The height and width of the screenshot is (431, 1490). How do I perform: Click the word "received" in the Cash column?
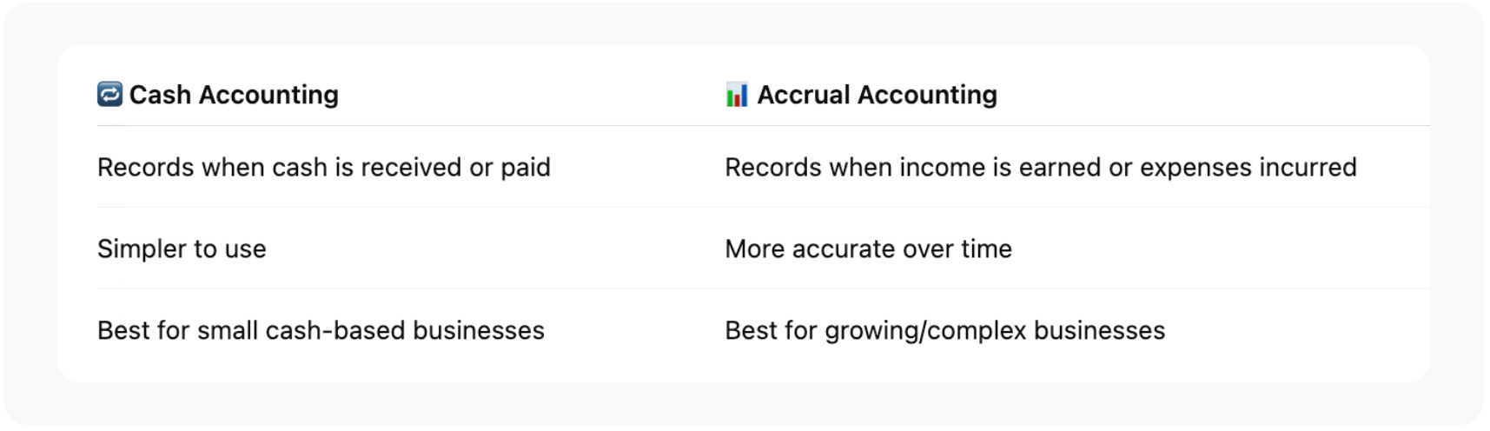(x=411, y=167)
